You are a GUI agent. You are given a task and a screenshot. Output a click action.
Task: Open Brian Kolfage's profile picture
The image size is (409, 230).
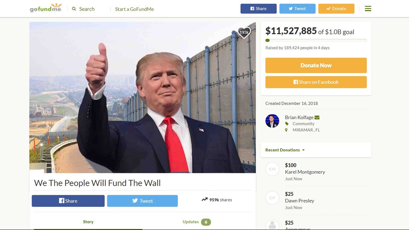click(x=272, y=121)
